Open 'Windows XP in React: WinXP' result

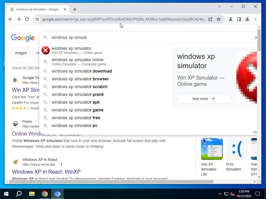(x=46, y=172)
